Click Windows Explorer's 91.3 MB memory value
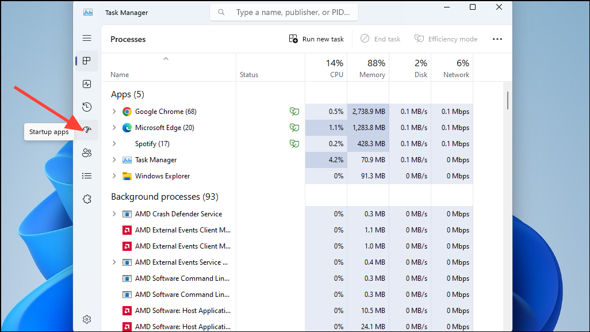 pos(373,176)
